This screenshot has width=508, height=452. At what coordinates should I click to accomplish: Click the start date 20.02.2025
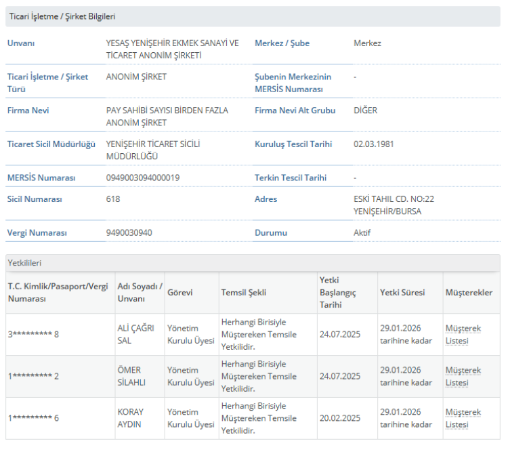(x=339, y=418)
